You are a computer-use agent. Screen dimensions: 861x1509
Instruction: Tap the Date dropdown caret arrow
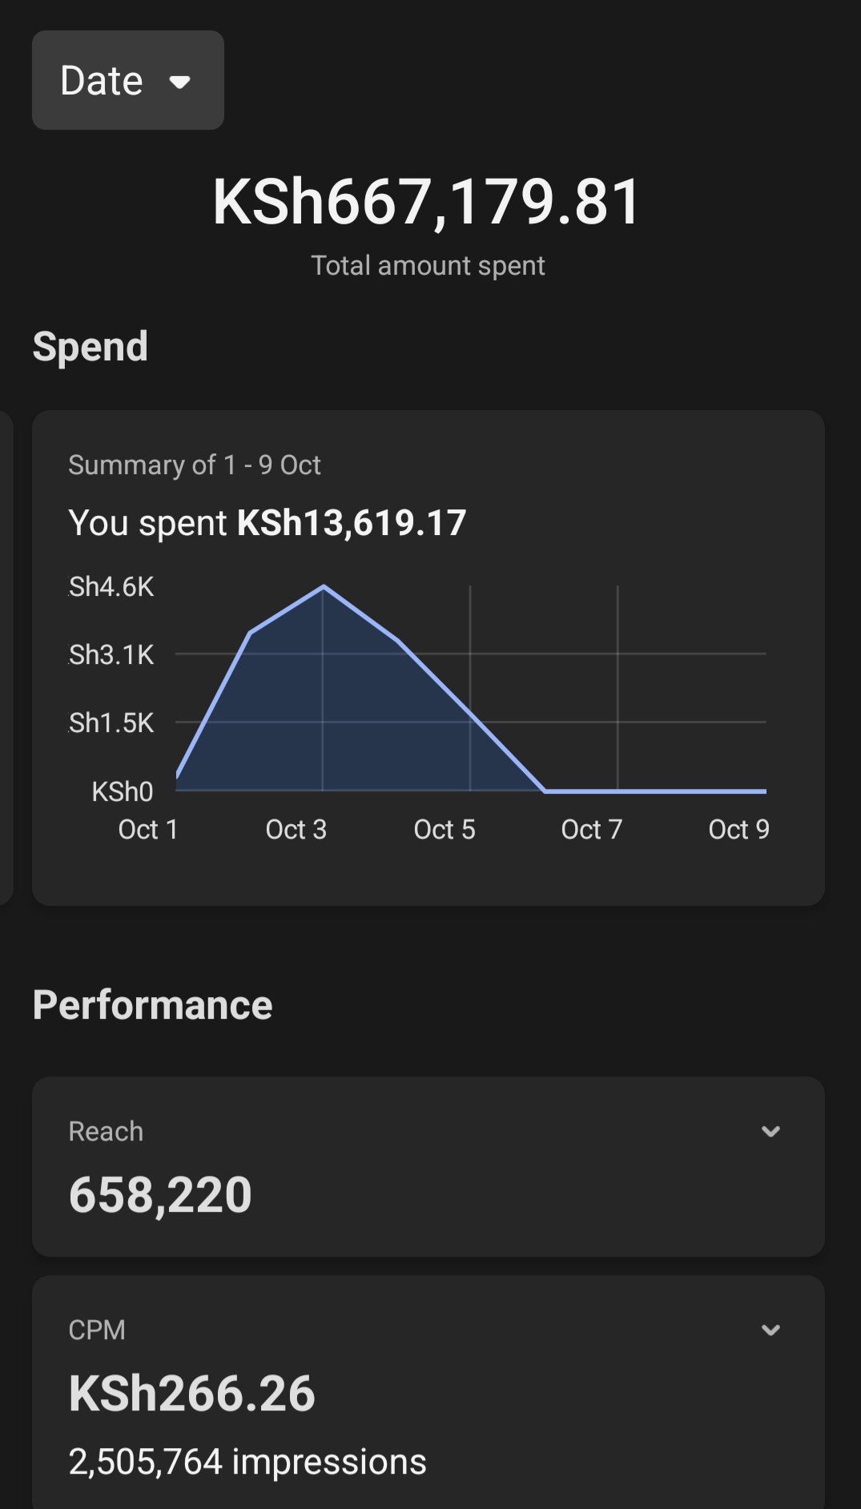(180, 82)
